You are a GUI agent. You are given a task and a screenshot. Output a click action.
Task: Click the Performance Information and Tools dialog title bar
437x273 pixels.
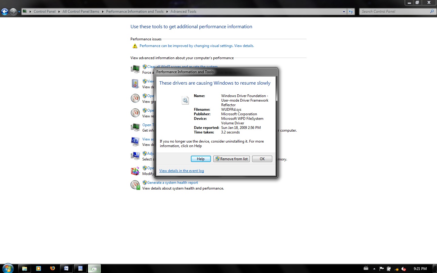tap(216, 72)
